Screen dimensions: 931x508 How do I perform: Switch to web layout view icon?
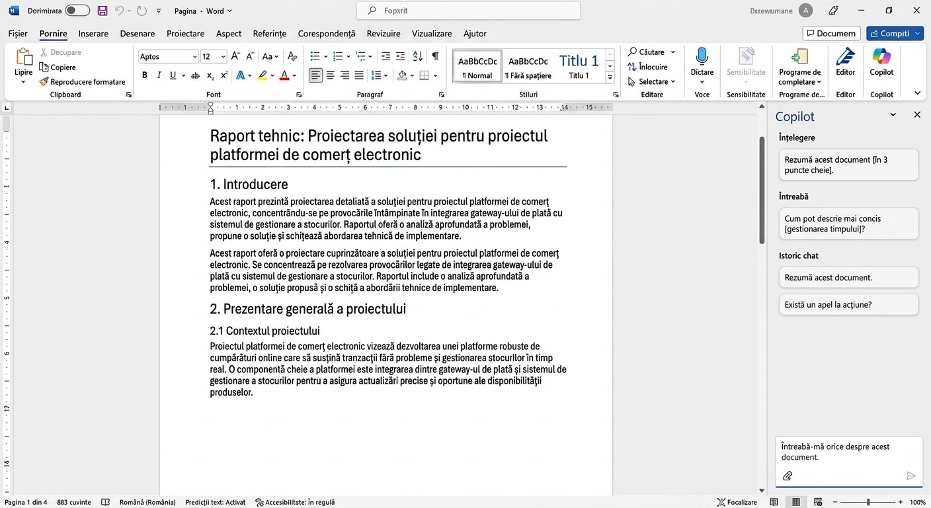(x=818, y=502)
